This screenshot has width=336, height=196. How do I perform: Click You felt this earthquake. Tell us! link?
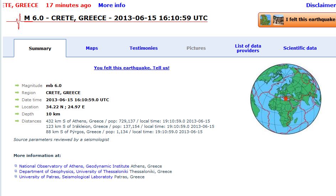pyautogui.click(x=132, y=68)
